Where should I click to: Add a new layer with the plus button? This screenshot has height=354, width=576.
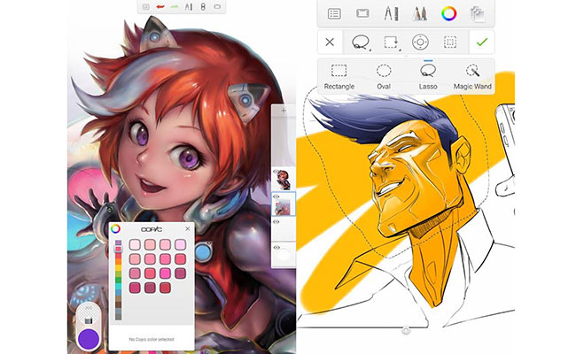[x=284, y=110]
